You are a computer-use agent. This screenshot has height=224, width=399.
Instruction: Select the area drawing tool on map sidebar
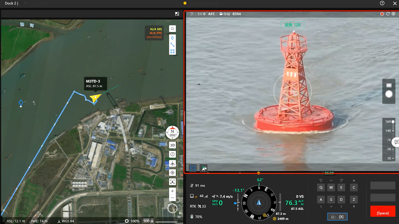click(172, 51)
